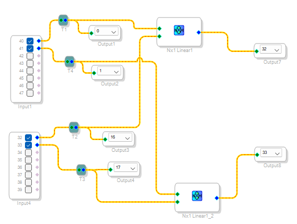Open the Output1 channel dropdown

coord(106,31)
